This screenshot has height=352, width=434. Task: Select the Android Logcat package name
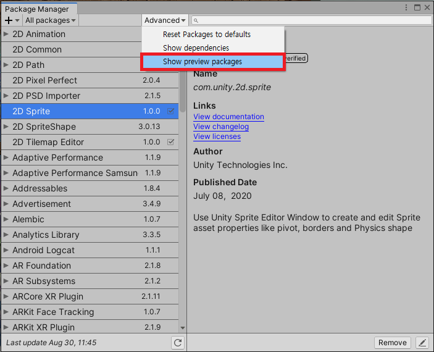tap(43, 250)
